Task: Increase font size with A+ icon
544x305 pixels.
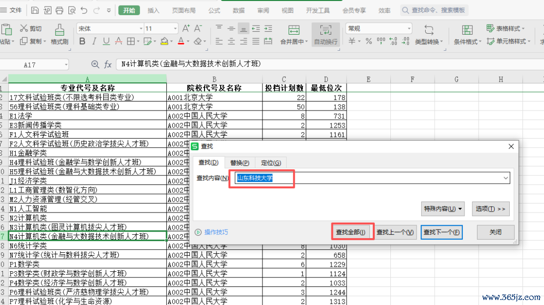Action: pyautogui.click(x=186, y=28)
